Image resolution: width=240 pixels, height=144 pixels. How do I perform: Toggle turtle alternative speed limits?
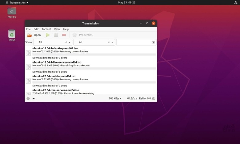point(34,98)
